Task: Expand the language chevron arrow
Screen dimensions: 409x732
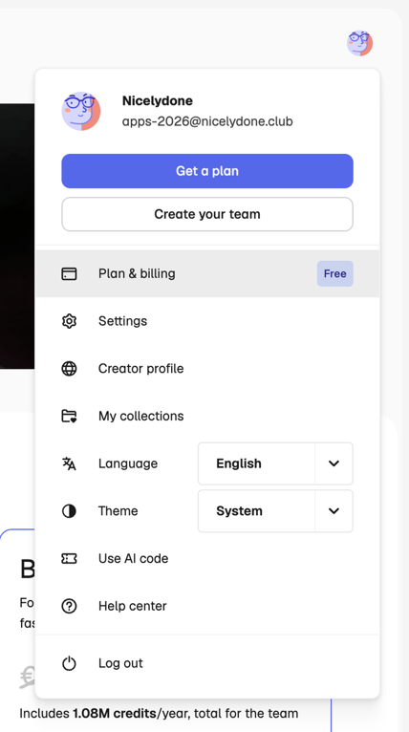Action: click(334, 463)
